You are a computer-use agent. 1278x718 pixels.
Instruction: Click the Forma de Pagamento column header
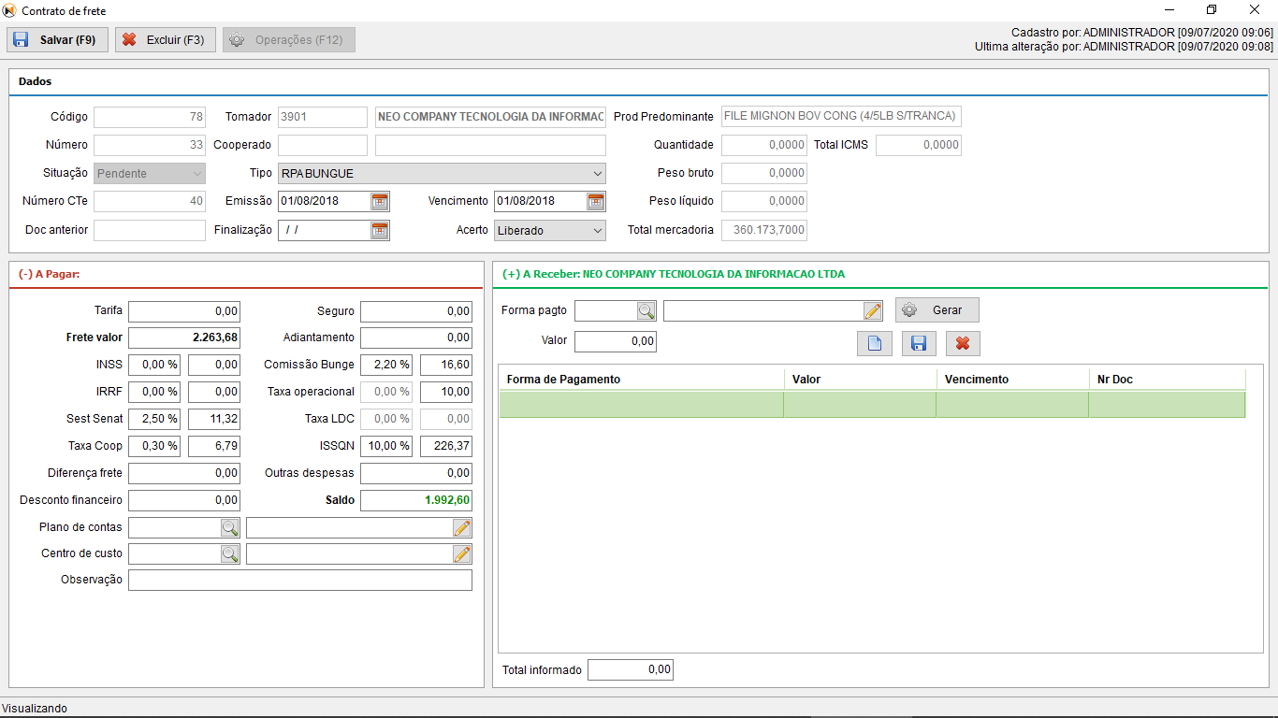(x=641, y=380)
